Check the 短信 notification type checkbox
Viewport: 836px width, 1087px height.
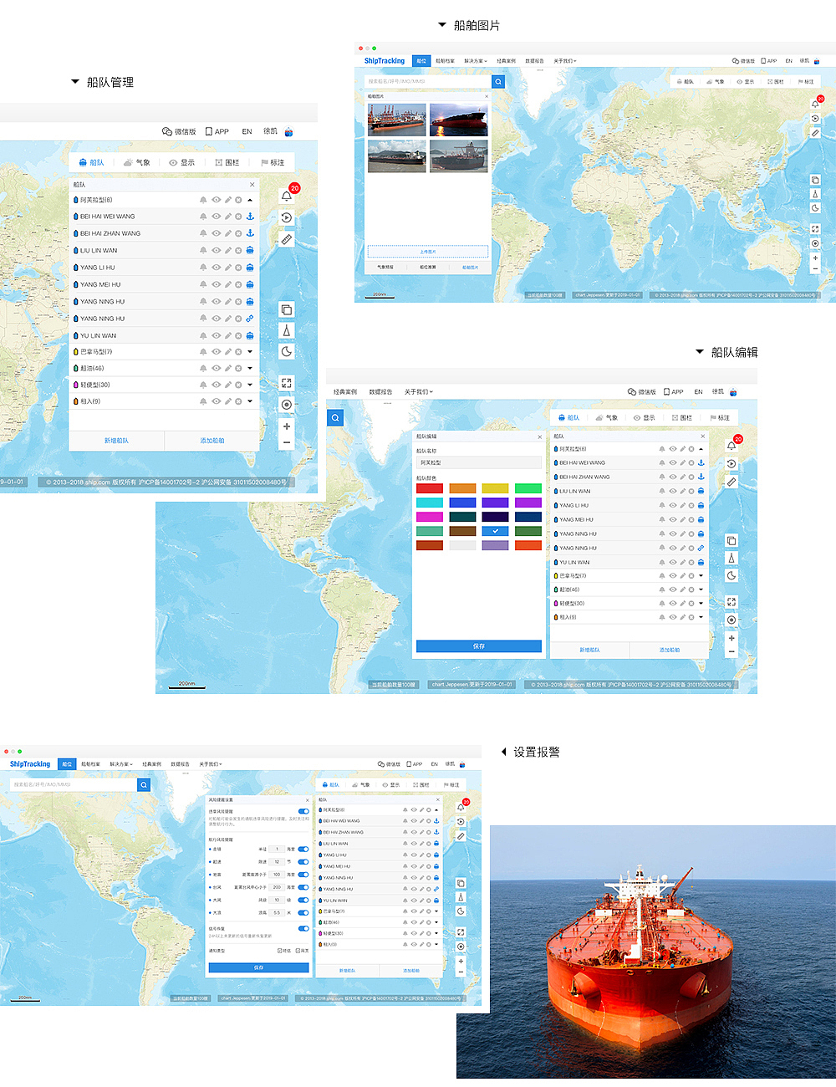click(279, 950)
